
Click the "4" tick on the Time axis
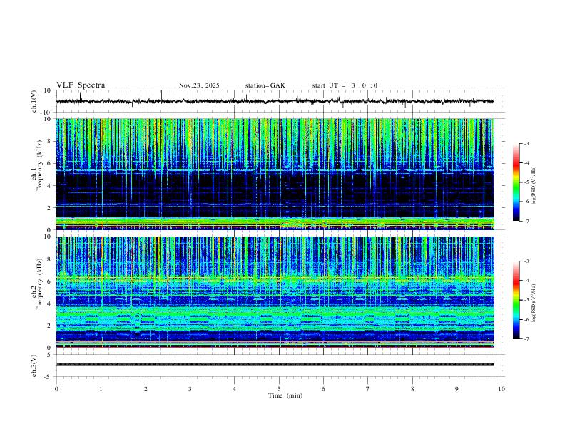pyautogui.click(x=234, y=389)
